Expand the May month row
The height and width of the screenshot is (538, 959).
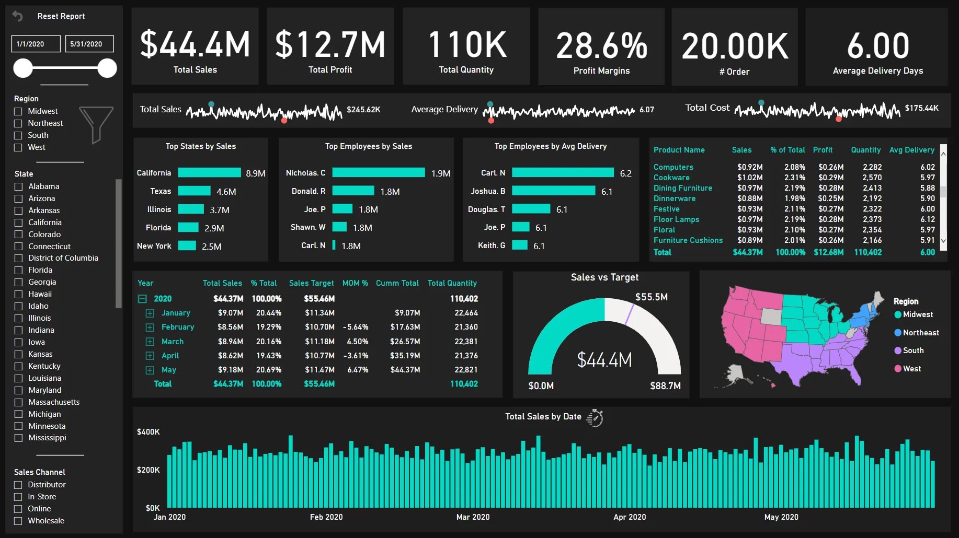(x=150, y=370)
